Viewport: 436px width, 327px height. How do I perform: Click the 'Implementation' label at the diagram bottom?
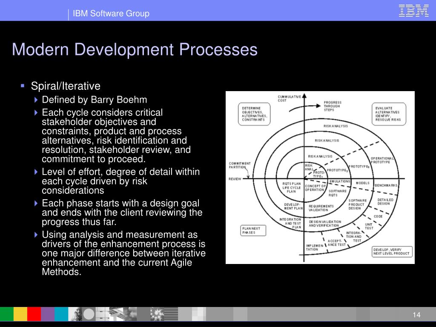[x=314, y=247]
